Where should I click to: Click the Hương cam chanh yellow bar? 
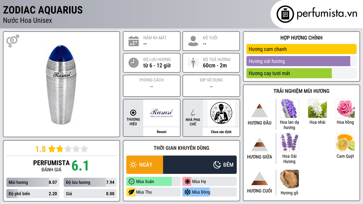pos(301,49)
